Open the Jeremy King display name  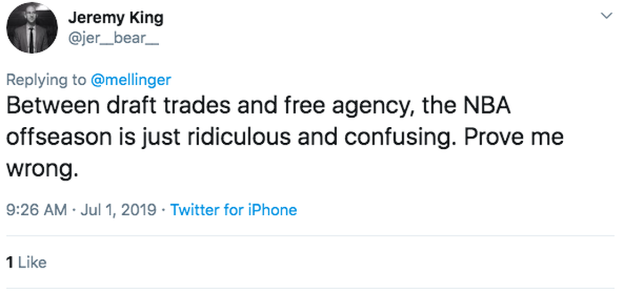pos(115,18)
